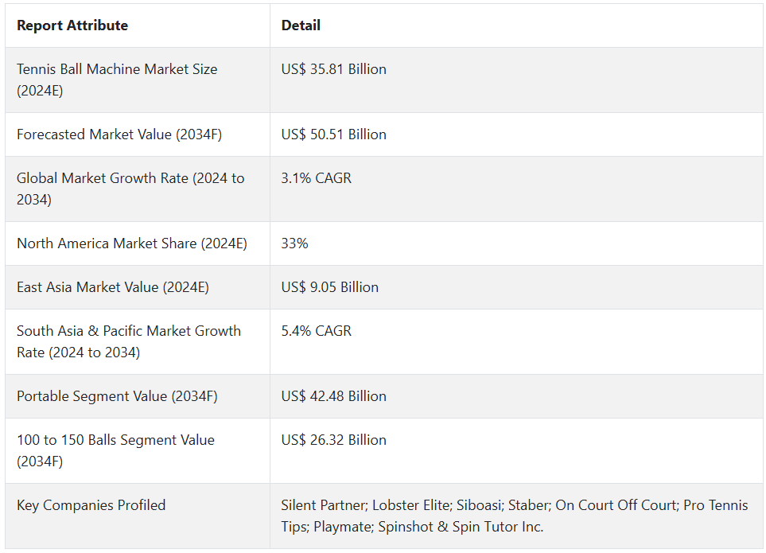Image resolution: width=766 pixels, height=553 pixels.
Task: Select the Global Market Growth Rate cell
Action: (x=130, y=189)
